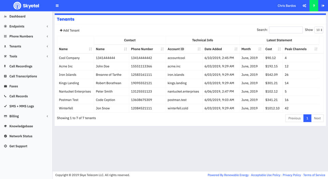Click the winterfell.cold account ID

(178, 108)
